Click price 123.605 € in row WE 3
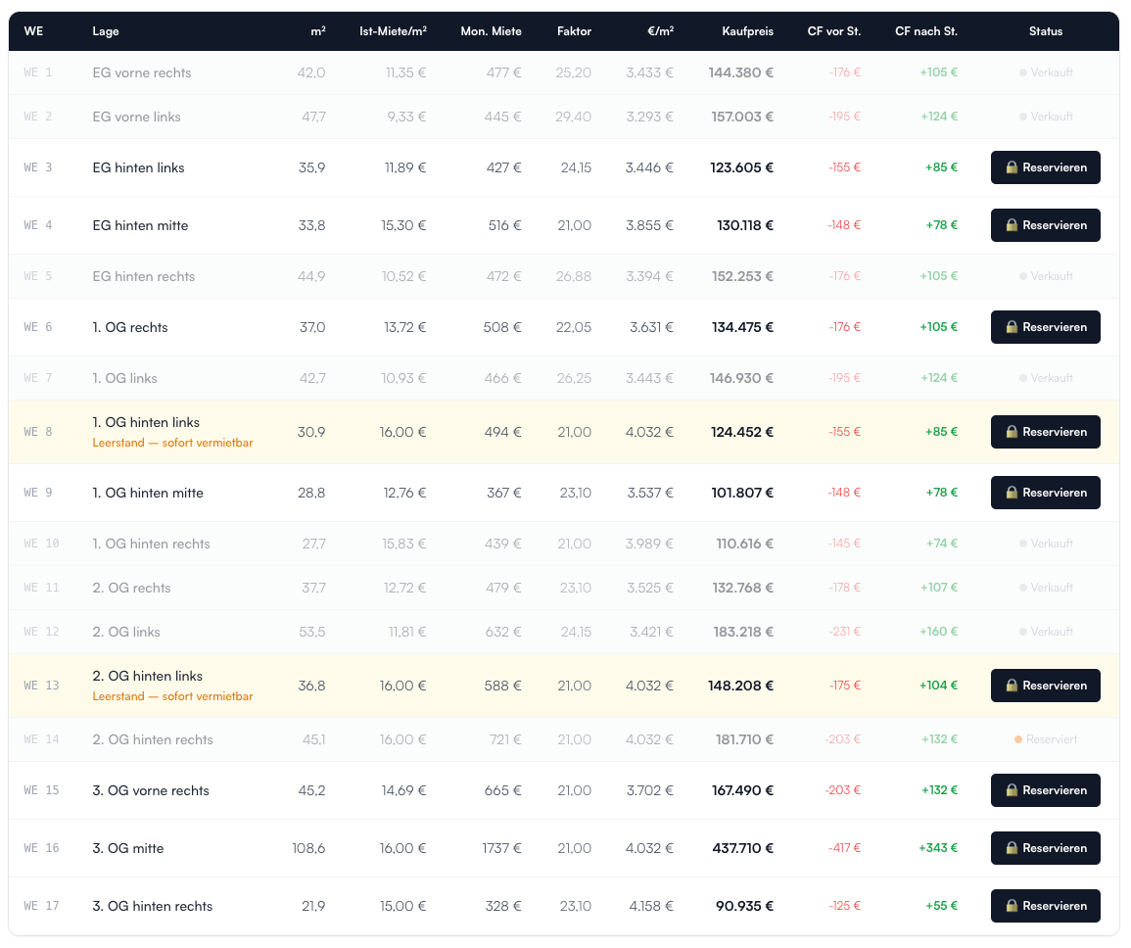This screenshot has height=948, width=1131. [741, 167]
